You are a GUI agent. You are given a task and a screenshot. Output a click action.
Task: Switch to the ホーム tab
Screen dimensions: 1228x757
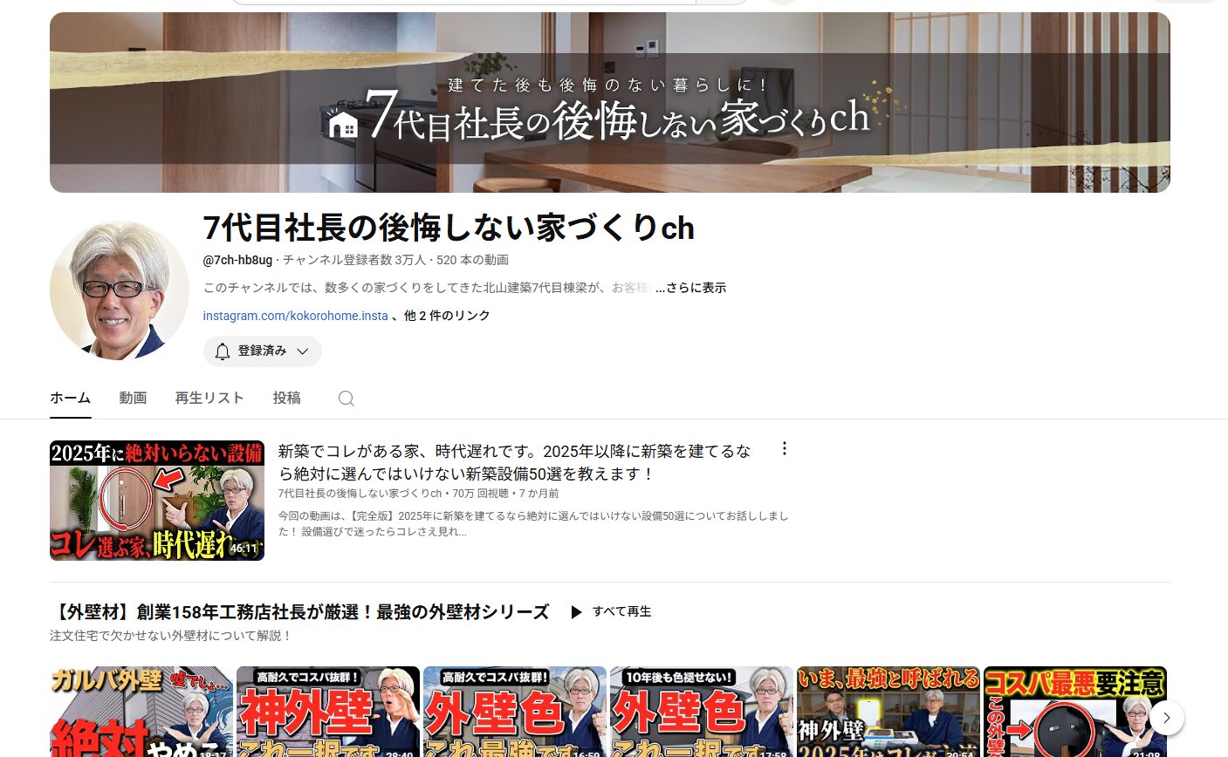click(70, 398)
